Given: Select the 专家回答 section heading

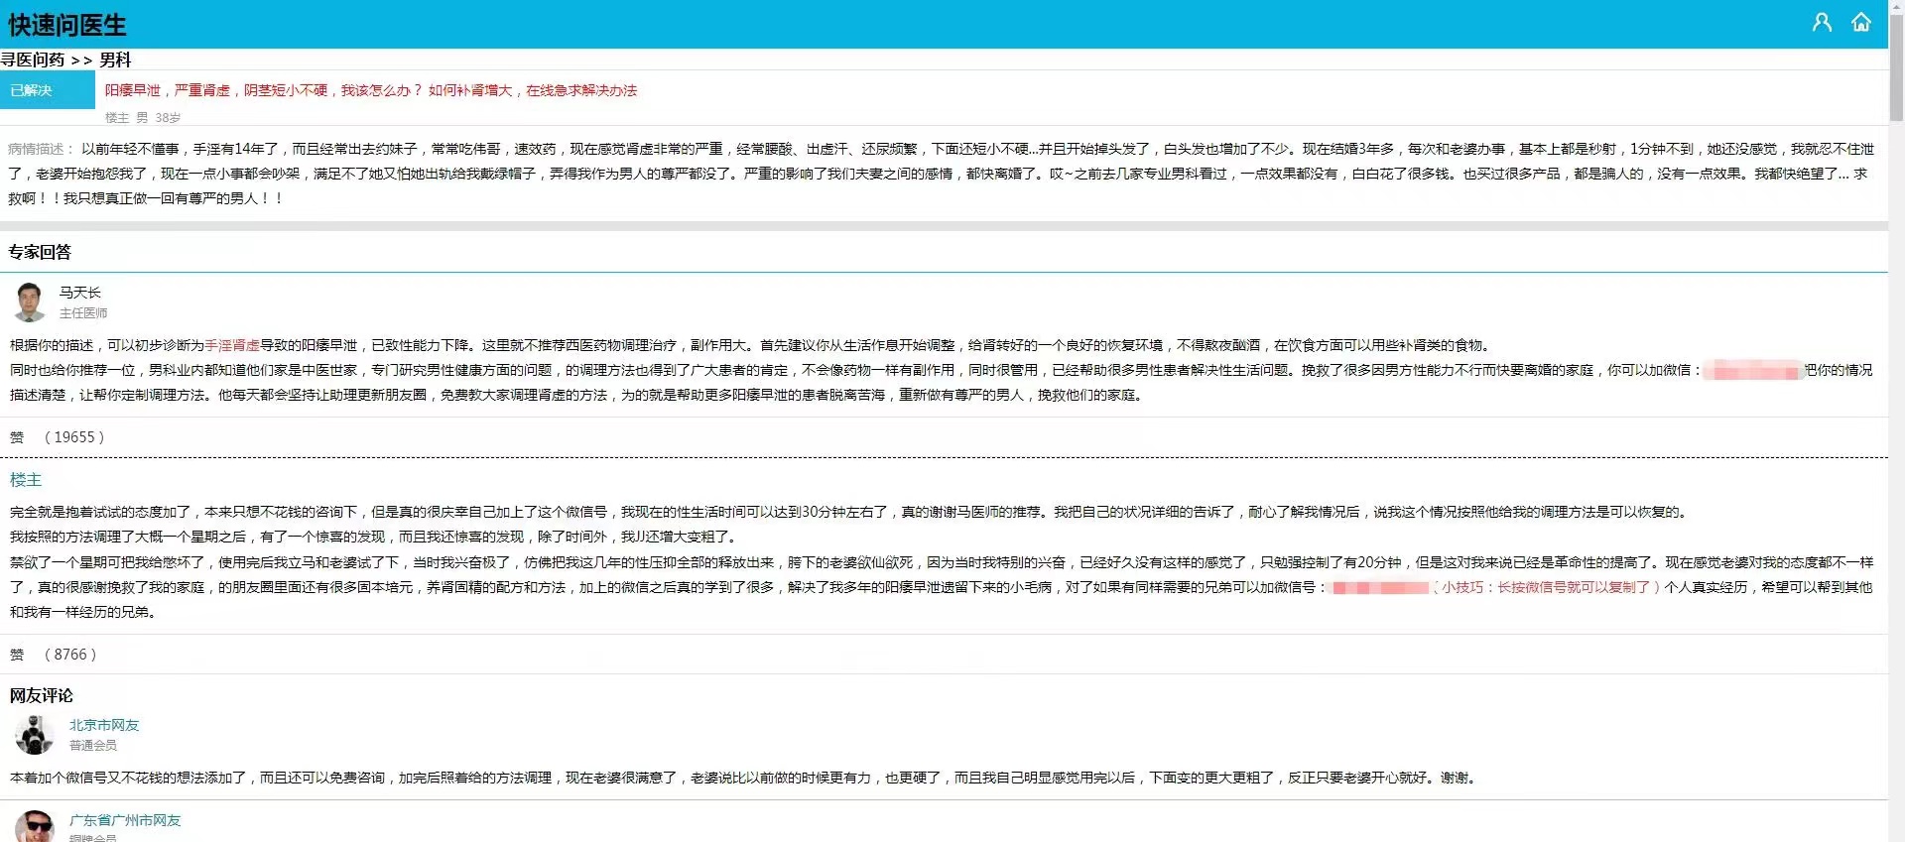Looking at the screenshot, I should click(x=40, y=252).
